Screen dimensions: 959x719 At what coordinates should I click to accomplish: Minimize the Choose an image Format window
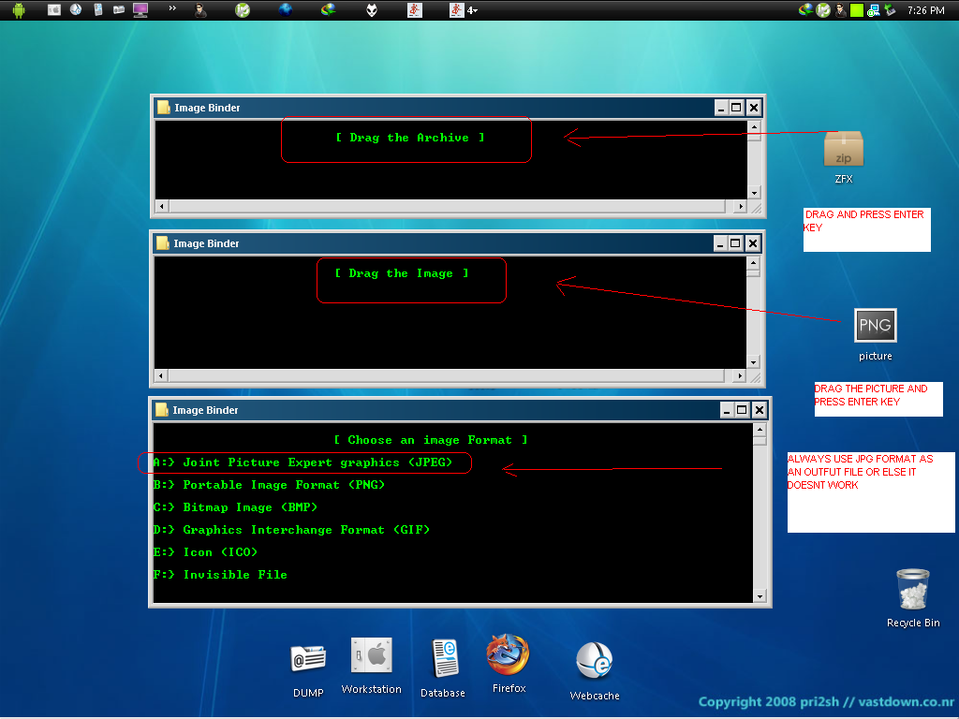[x=726, y=410]
